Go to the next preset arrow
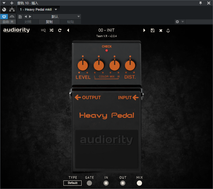213x189 pixels. pos(144,30)
